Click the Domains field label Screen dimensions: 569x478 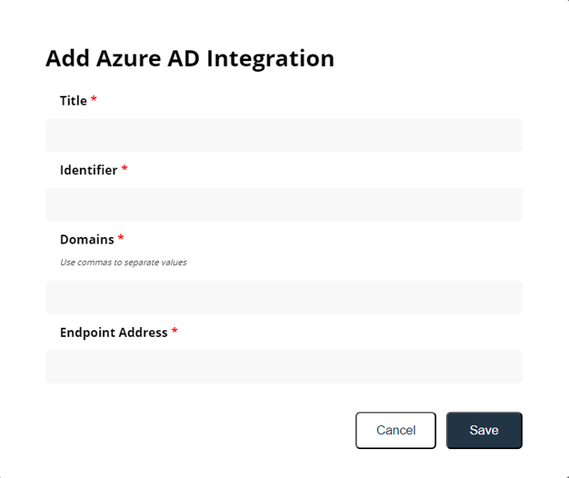pos(87,239)
